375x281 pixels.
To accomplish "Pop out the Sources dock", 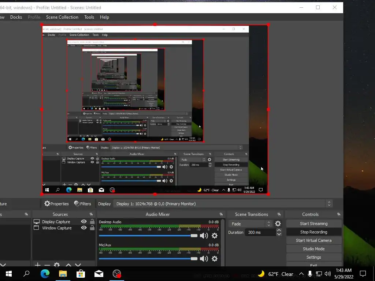I will click(x=91, y=214).
